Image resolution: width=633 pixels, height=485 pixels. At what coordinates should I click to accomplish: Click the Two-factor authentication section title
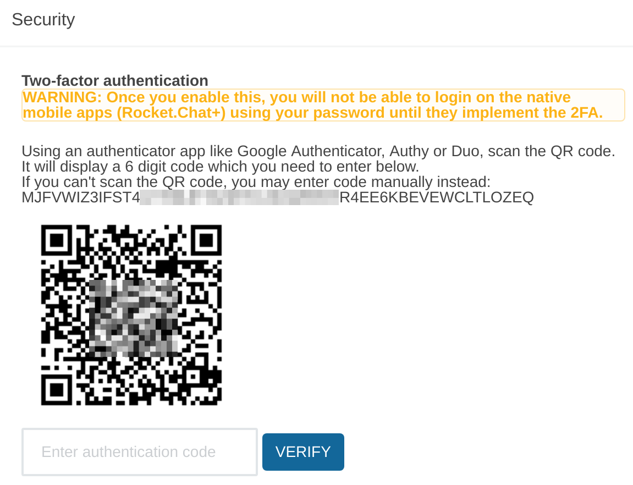click(x=114, y=80)
